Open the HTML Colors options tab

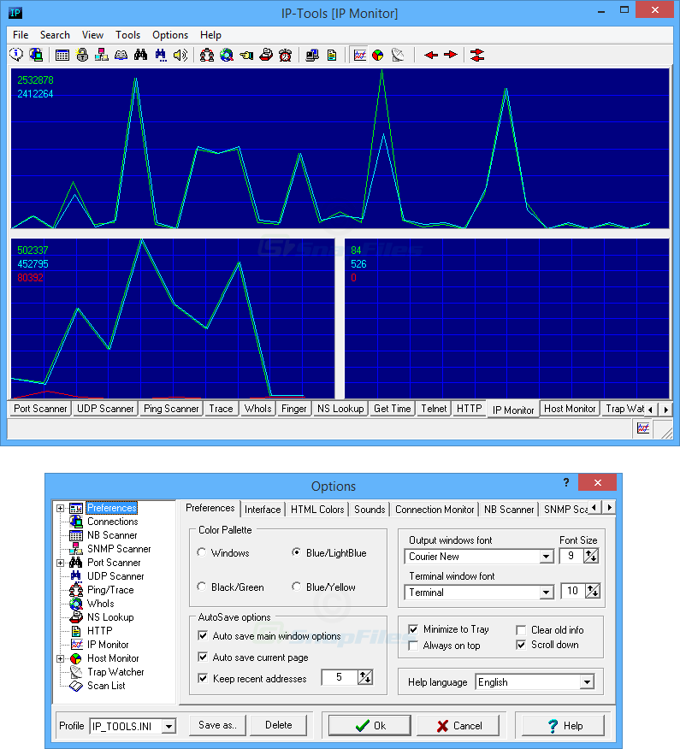tap(317, 510)
